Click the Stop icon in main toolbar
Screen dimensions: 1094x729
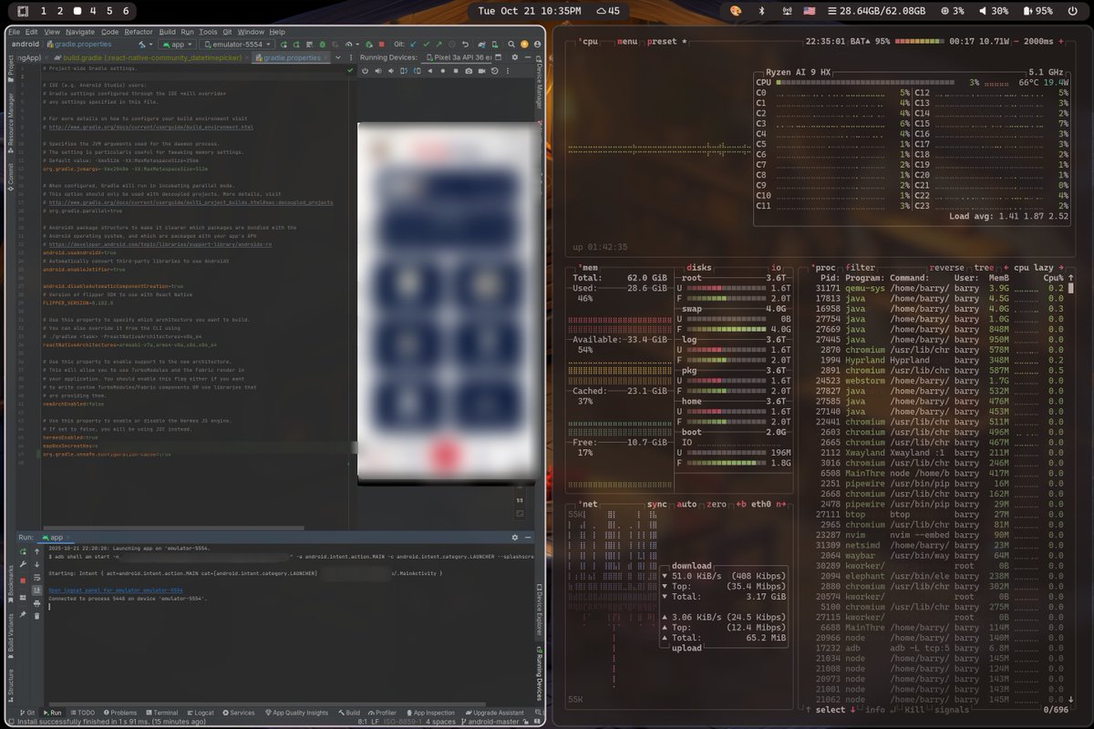(382, 43)
